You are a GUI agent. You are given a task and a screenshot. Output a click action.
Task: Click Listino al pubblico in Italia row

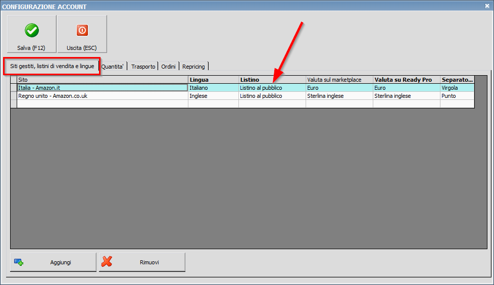pos(272,88)
